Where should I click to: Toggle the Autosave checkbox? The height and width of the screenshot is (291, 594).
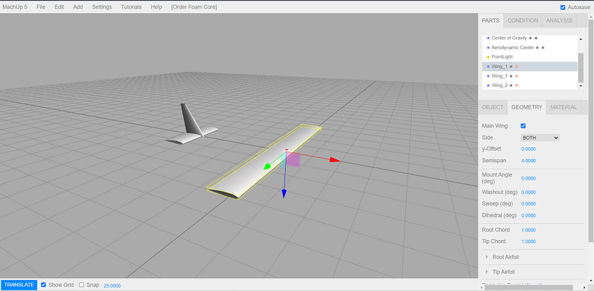click(563, 7)
